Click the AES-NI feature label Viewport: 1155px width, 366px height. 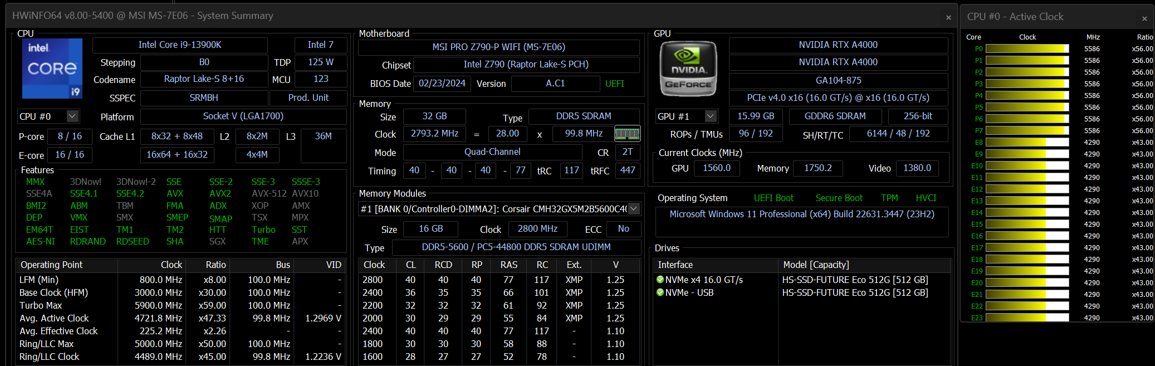tap(41, 242)
